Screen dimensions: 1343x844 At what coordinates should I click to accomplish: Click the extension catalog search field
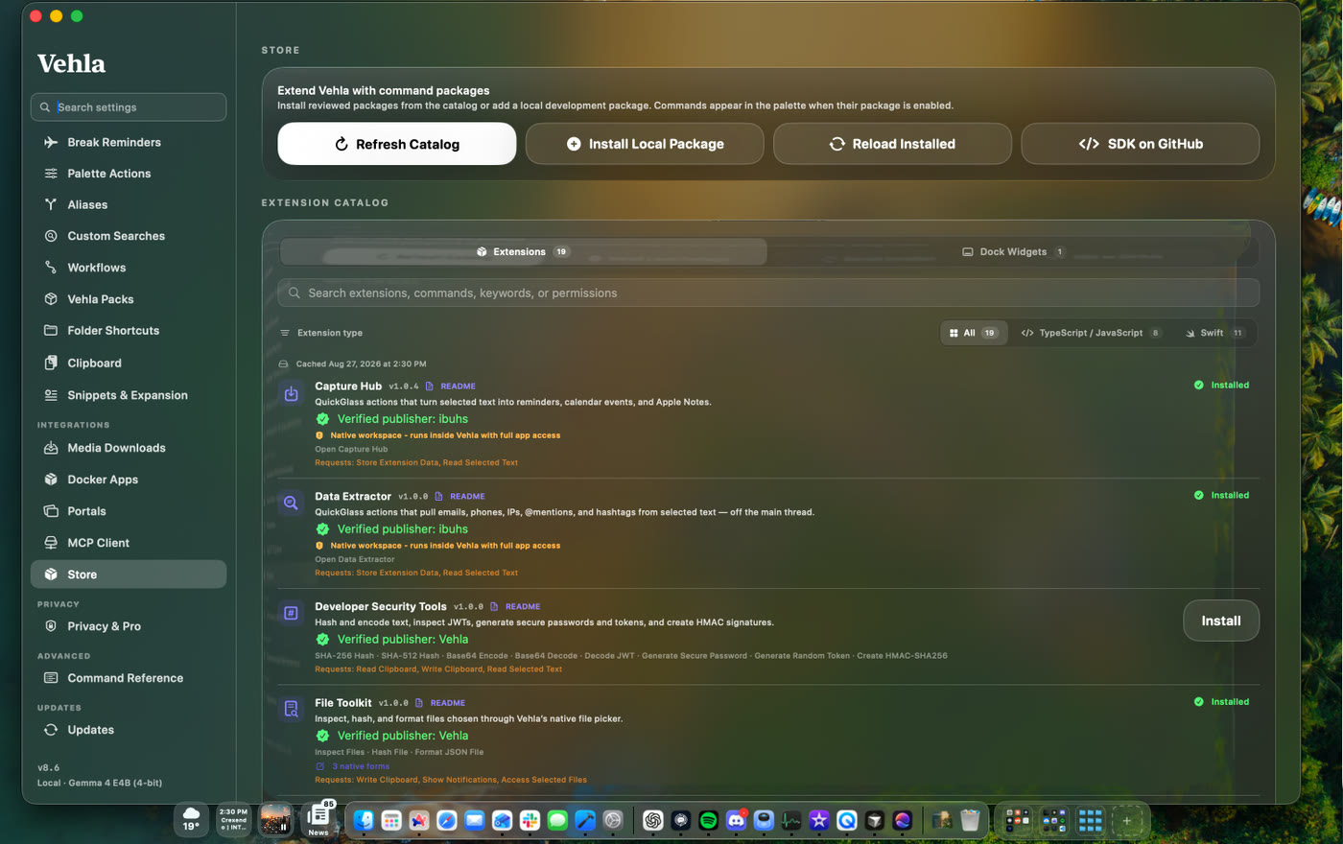tap(768, 293)
